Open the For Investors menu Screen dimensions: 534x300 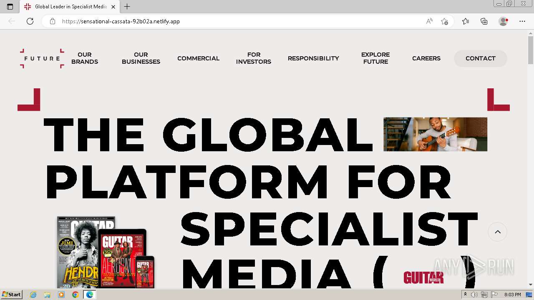[x=254, y=58]
